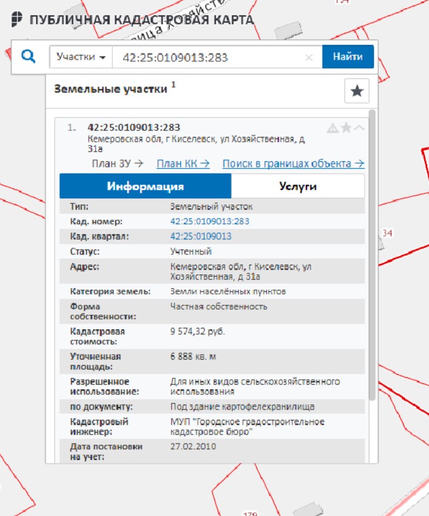This screenshot has height=516, width=429.
Task: Click the warning triangle icon on result
Action: 332,128
